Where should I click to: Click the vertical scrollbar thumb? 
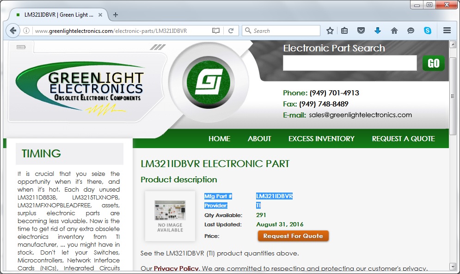453,95
